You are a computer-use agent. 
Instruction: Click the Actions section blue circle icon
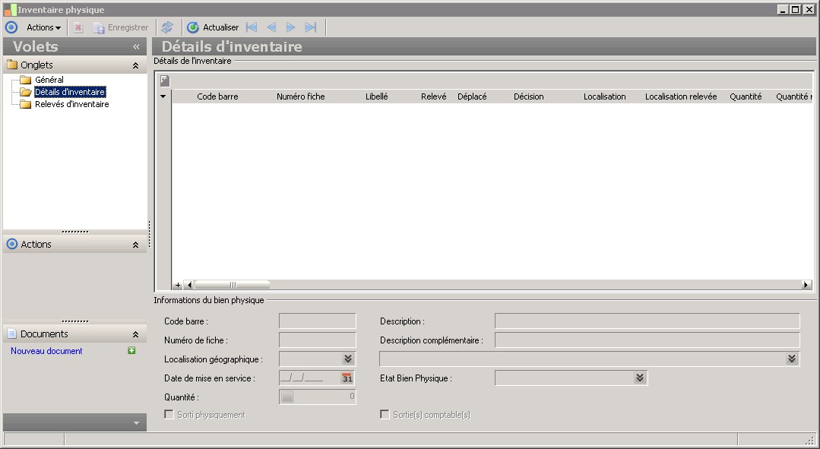(11, 244)
